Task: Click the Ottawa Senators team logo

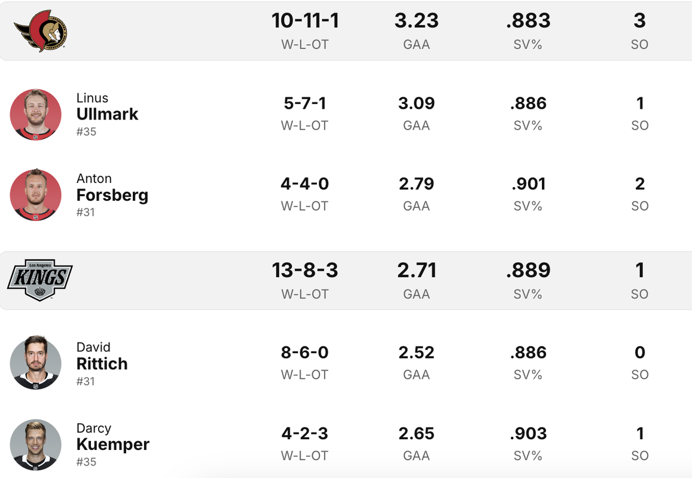Action: (x=40, y=31)
